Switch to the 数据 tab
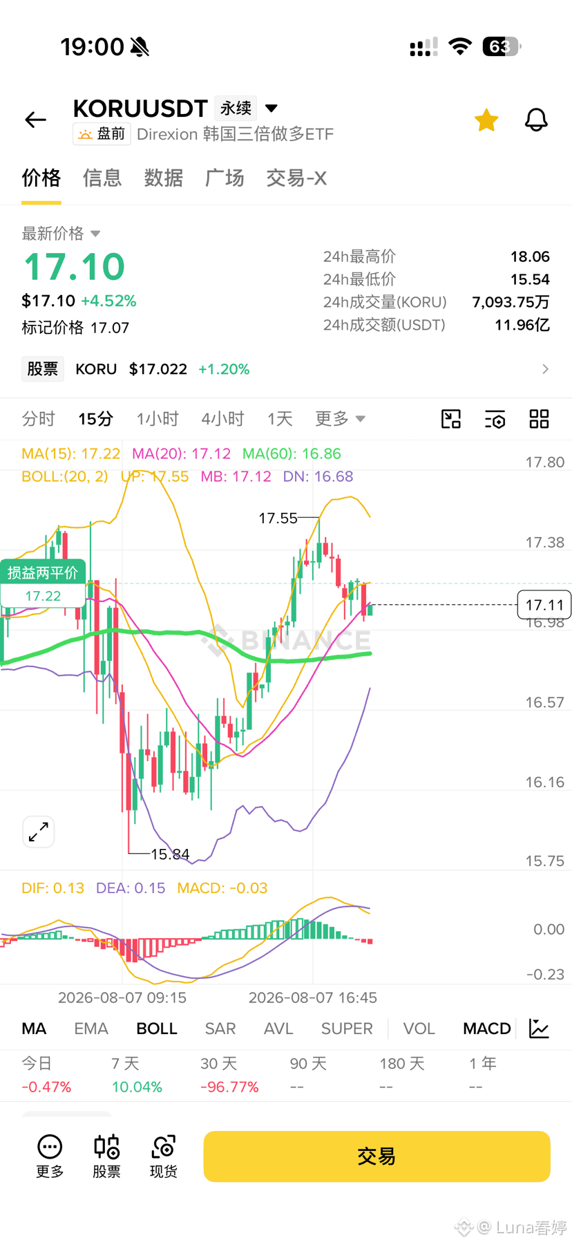Viewport: 572px width, 1245px height. point(163,178)
